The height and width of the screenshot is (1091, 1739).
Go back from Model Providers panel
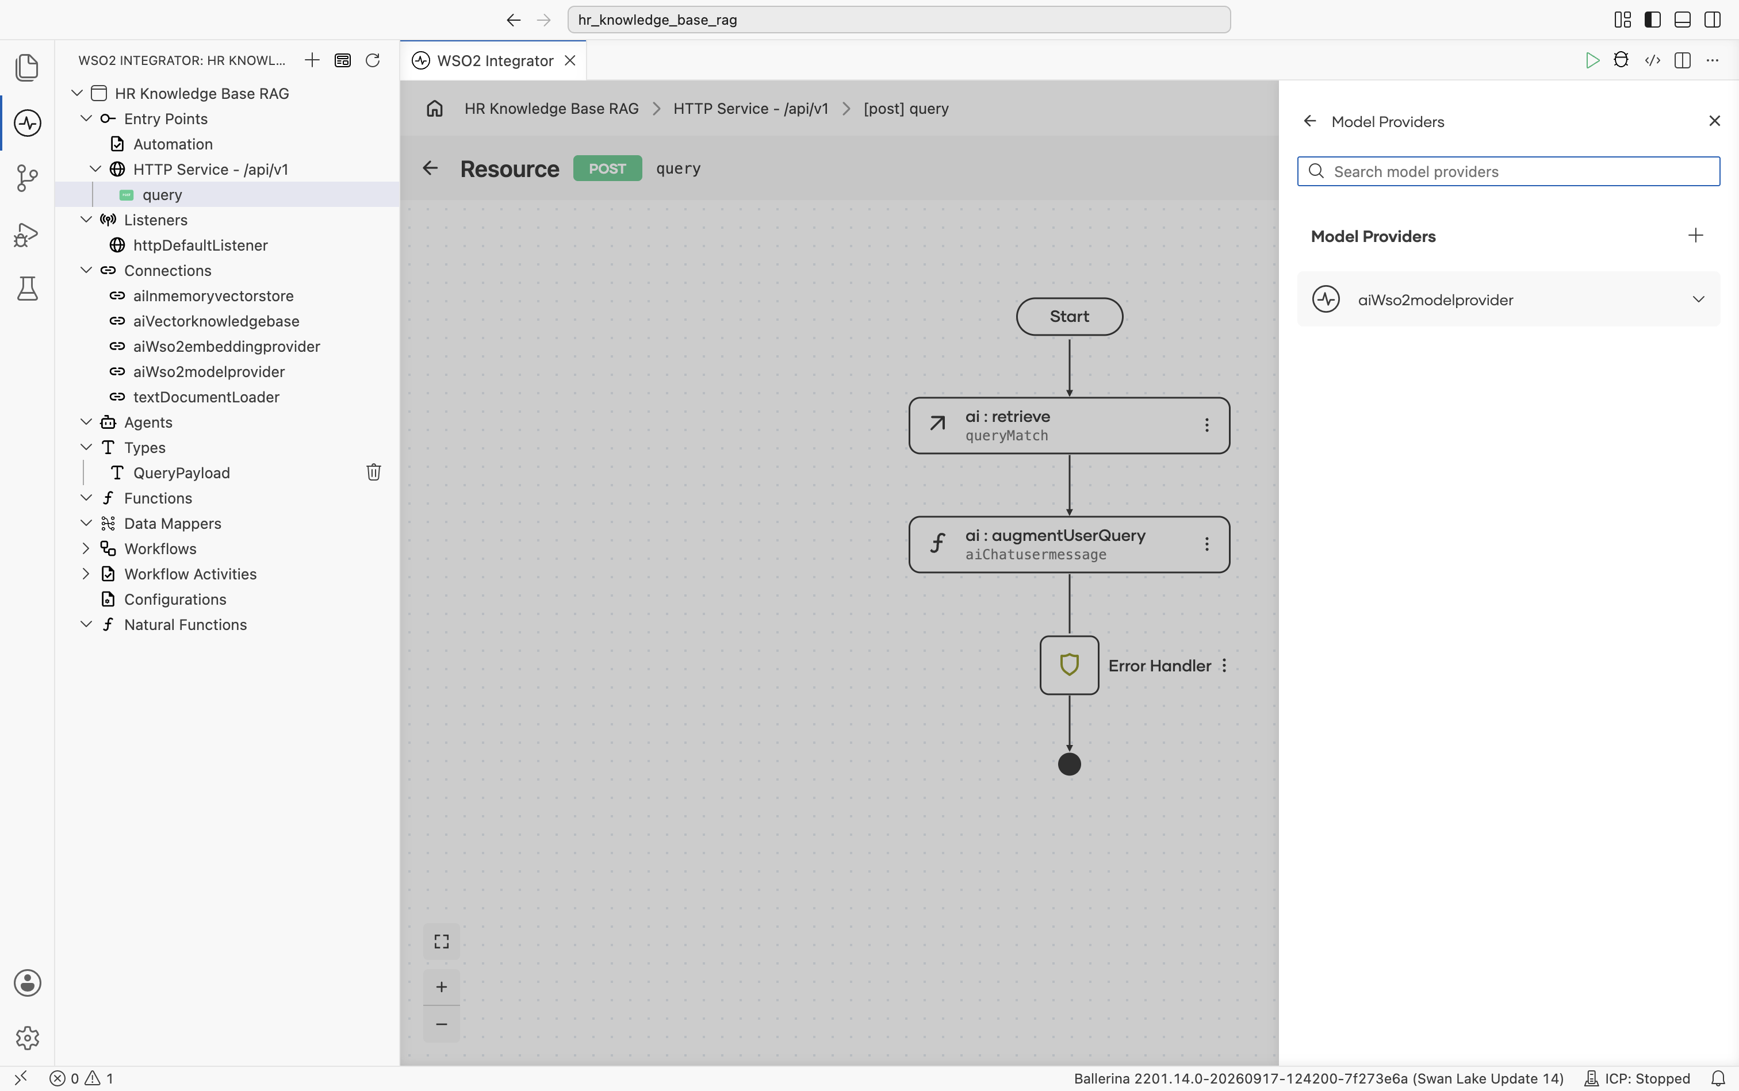pos(1310,121)
